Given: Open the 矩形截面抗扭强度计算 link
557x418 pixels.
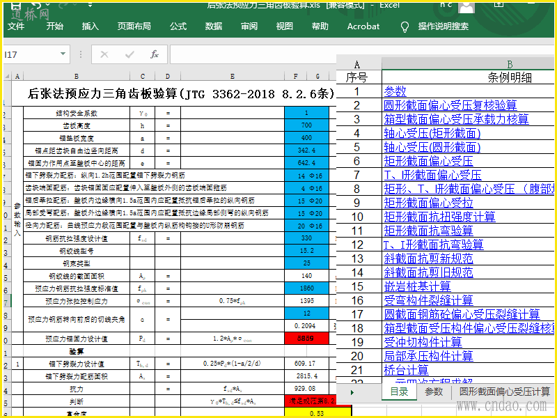Looking at the screenshot, I should [439, 217].
